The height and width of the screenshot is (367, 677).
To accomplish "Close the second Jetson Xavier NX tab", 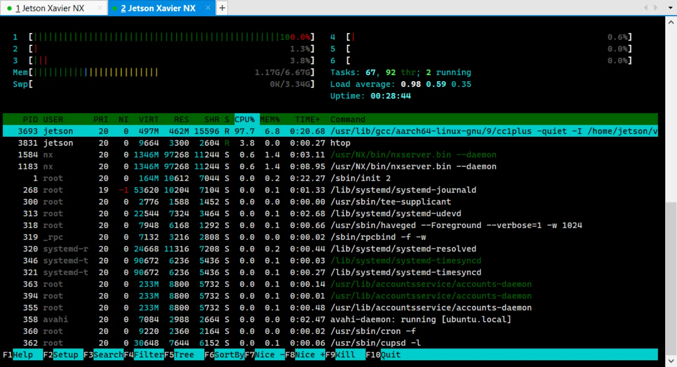I will click(x=208, y=8).
